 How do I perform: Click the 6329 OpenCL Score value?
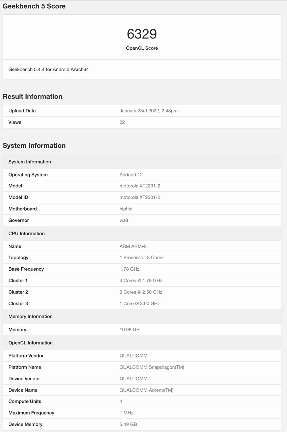pos(142,34)
